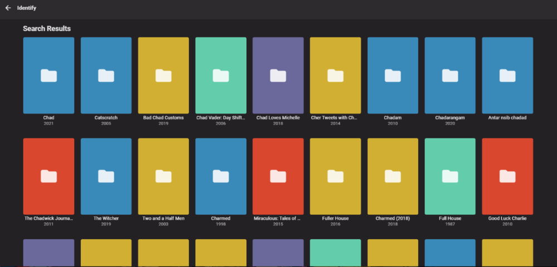The width and height of the screenshot is (557, 267).
Task: Open The Chadwick Journa... poster
Action: click(48, 176)
